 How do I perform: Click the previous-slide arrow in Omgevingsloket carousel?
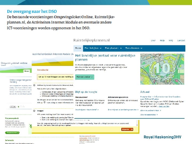pos(11,107)
